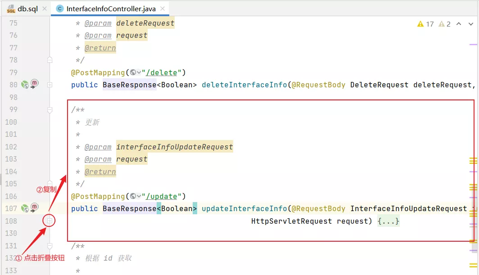Click the @return tag on line 104
The image size is (479, 275).
pyautogui.click(x=100, y=172)
